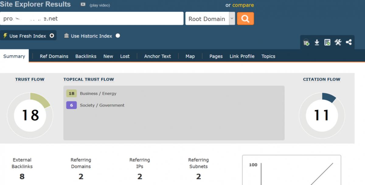This screenshot has height=185, width=365.
Task: Open the Anchor Text tab
Action: coord(158,56)
